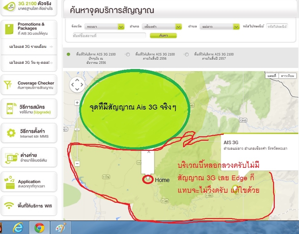Viewport: 299px width, 234px height.
Task: Click the Home map marker pin
Action: point(148,179)
